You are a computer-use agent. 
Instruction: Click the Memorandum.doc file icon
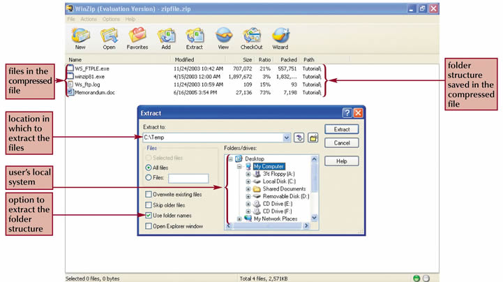pyautogui.click(x=70, y=92)
